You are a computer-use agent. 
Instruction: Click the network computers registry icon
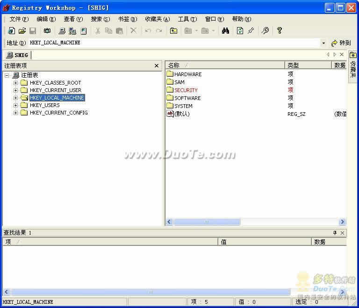coord(72,31)
